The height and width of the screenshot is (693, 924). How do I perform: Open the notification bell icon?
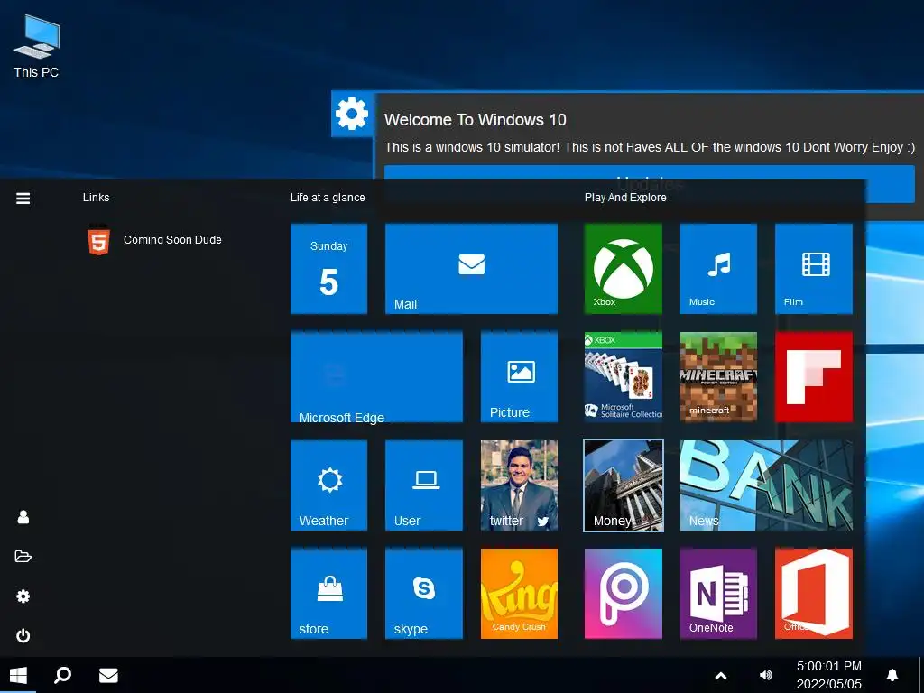[x=892, y=675]
